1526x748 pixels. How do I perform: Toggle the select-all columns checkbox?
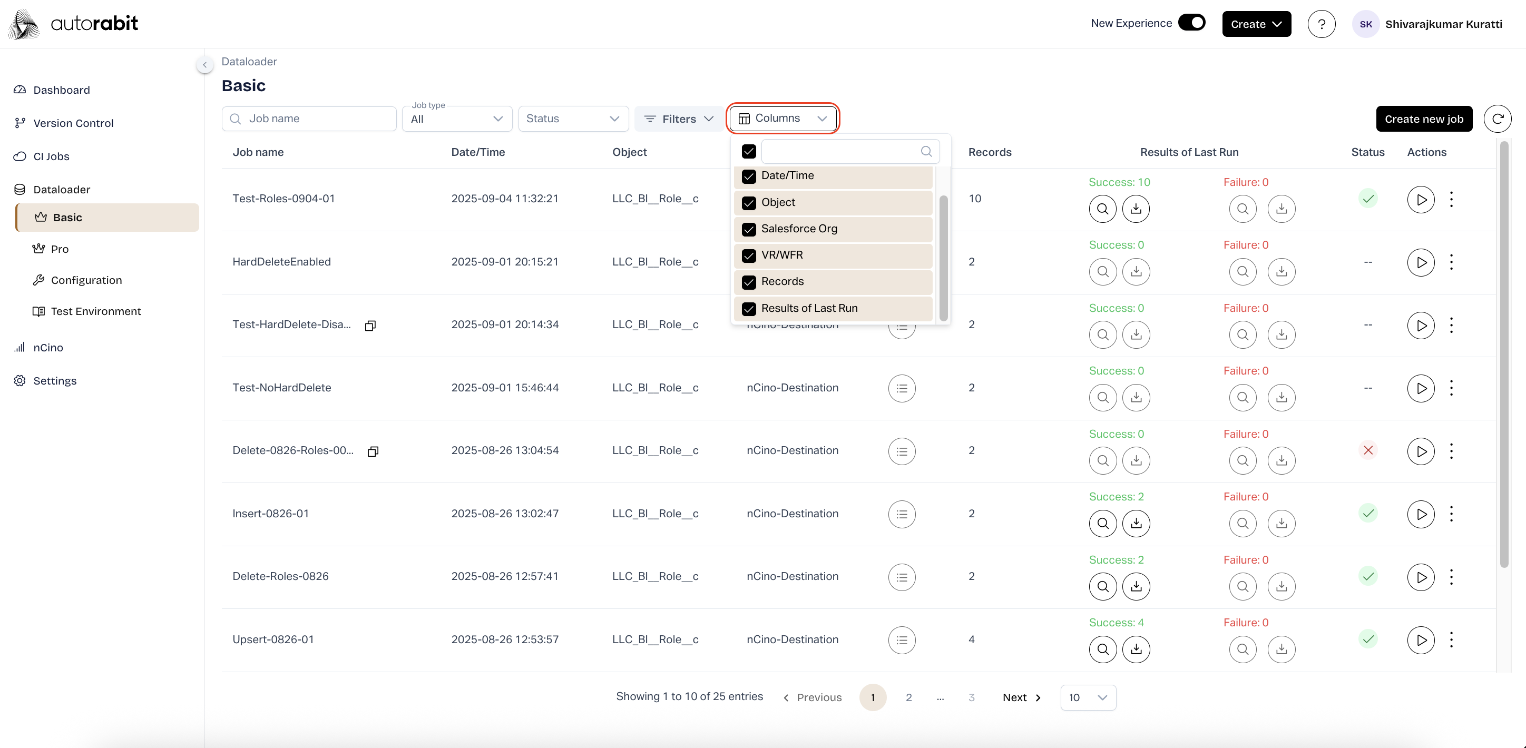pyautogui.click(x=749, y=152)
